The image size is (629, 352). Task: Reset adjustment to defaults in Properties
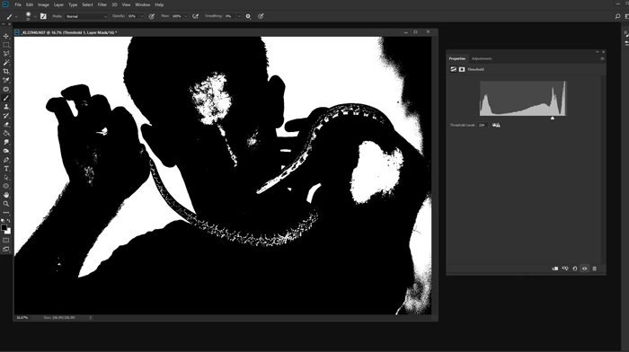(575, 268)
